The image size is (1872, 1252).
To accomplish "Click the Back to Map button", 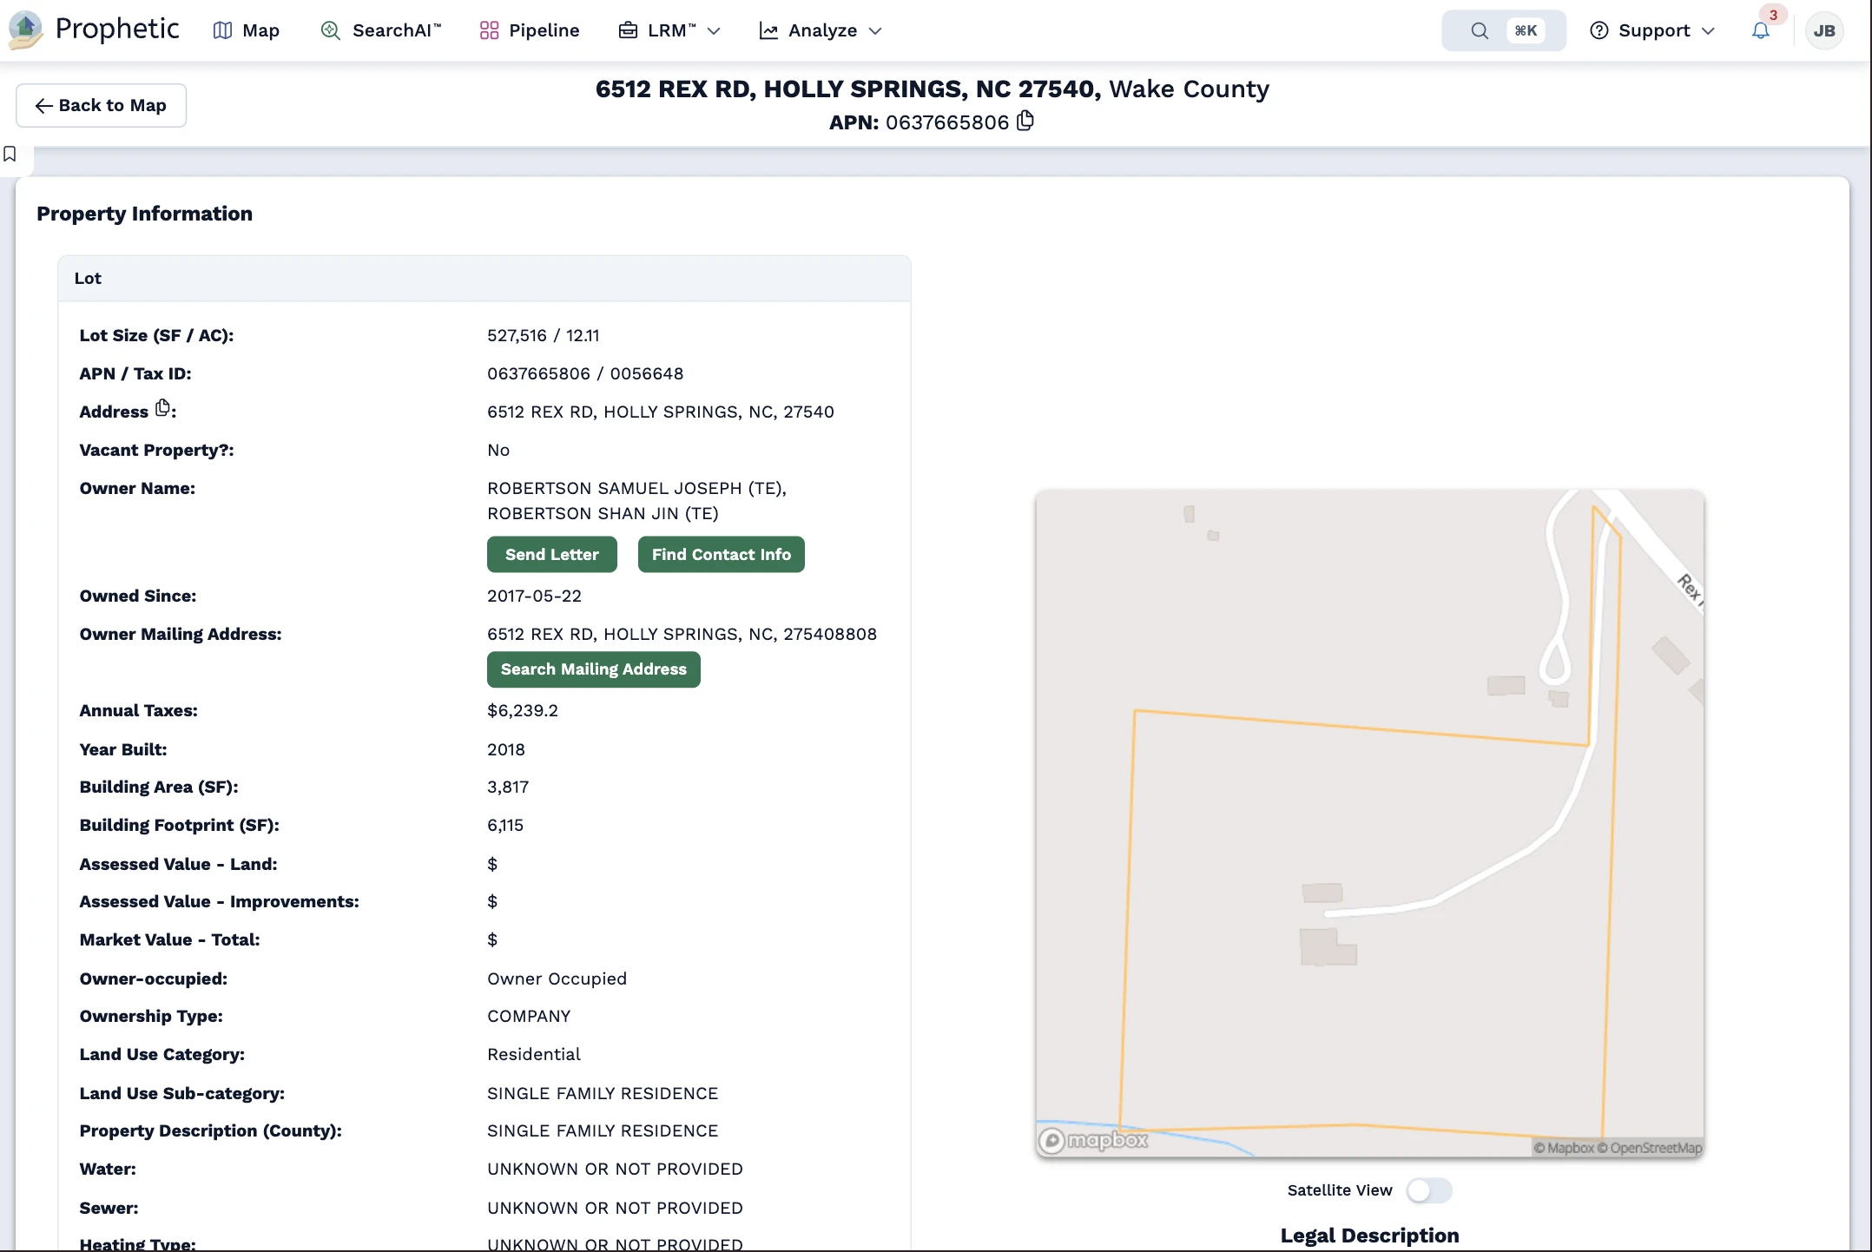I will point(101,105).
